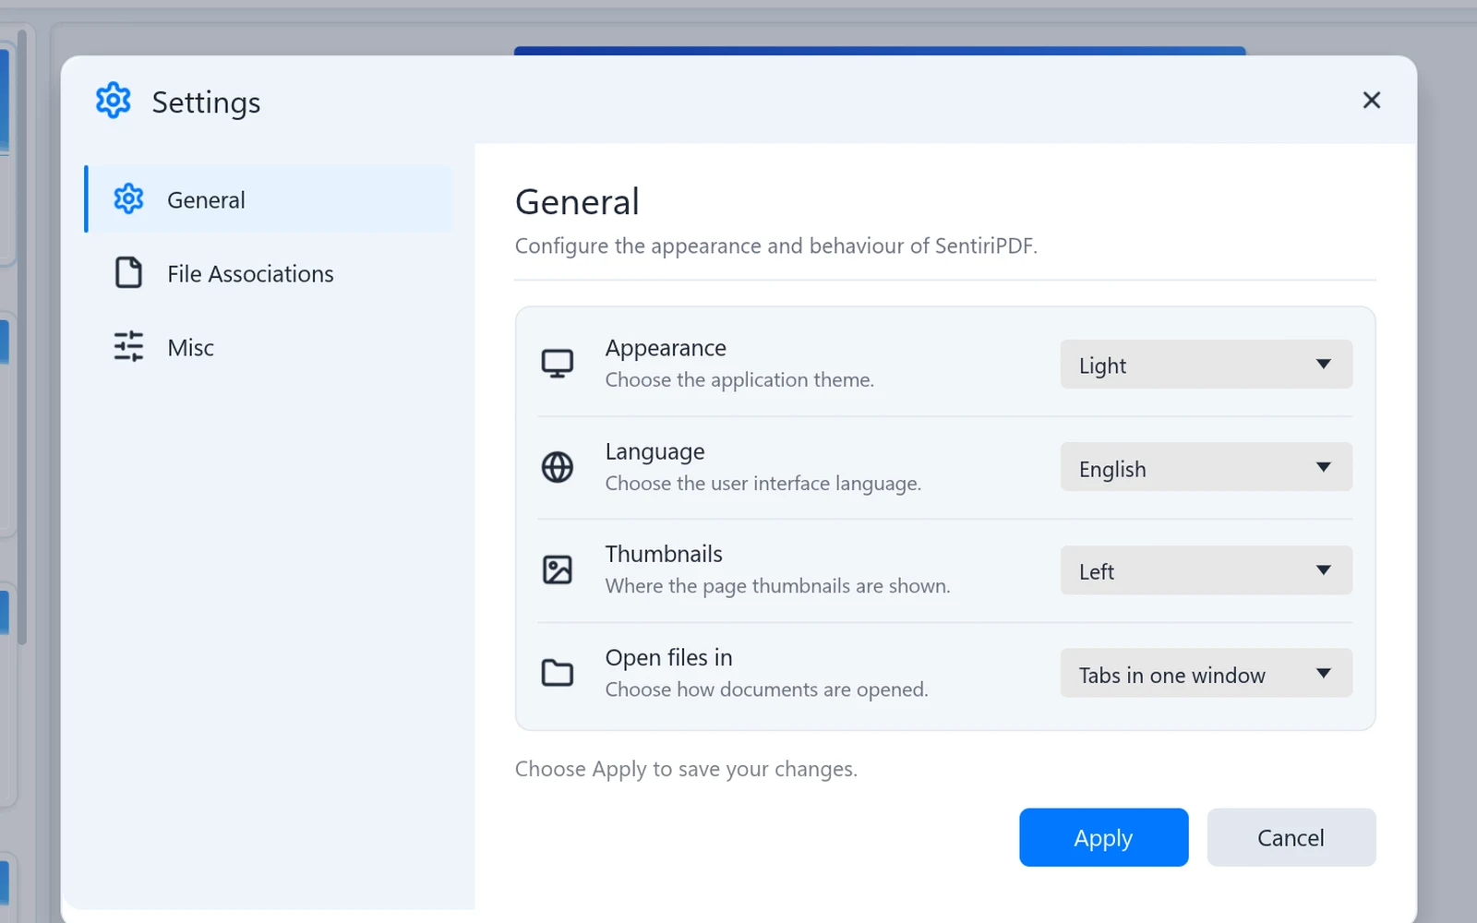This screenshot has width=1477, height=923.
Task: Open the Tabs in one window dropdown
Action: point(1206,673)
